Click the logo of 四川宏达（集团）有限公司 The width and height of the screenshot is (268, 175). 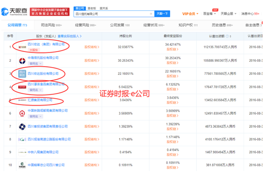(22, 47)
